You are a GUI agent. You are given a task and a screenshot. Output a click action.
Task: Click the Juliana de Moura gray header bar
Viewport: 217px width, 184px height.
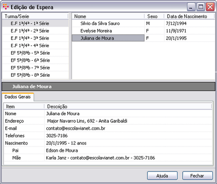coord(108,87)
